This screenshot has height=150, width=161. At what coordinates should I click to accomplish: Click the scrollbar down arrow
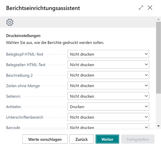[158, 126]
